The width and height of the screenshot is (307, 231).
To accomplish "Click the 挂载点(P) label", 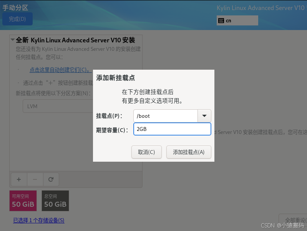I will coord(109,116).
